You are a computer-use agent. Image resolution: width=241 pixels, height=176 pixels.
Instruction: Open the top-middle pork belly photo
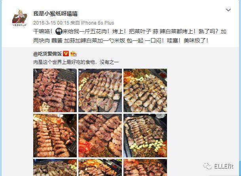pos(100,90)
